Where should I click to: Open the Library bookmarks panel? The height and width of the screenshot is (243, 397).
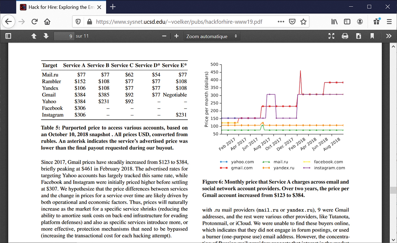[x=335, y=22]
